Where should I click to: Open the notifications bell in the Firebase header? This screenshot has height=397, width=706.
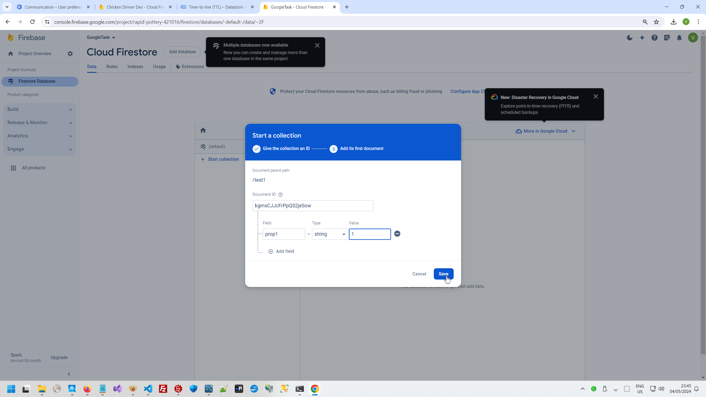(679, 38)
